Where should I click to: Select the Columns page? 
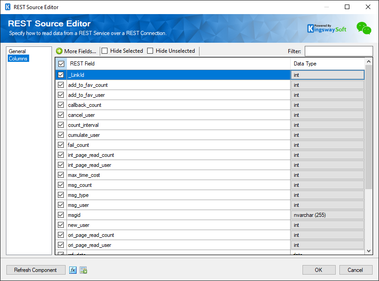(18, 58)
